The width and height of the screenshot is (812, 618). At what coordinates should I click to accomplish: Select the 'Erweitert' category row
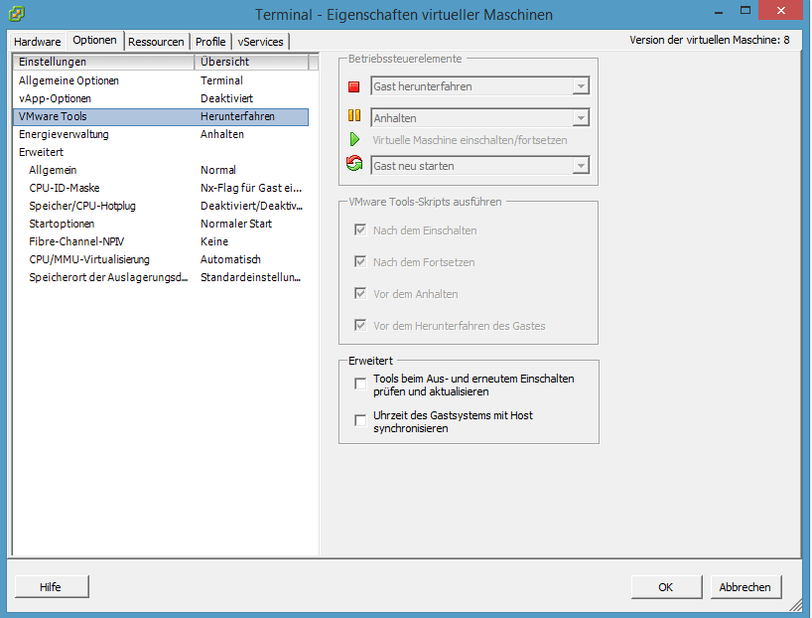click(x=161, y=152)
